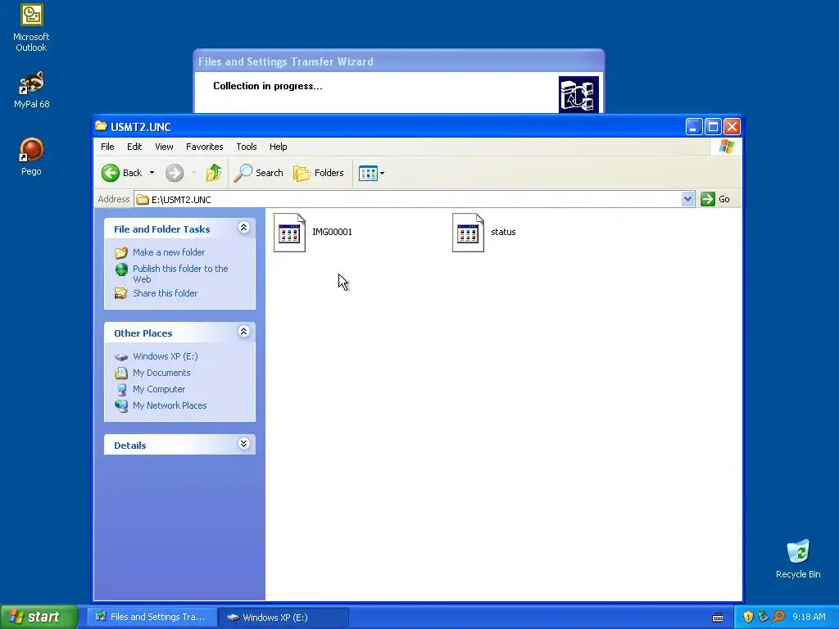
Task: Open the Help menu
Action: coord(279,147)
